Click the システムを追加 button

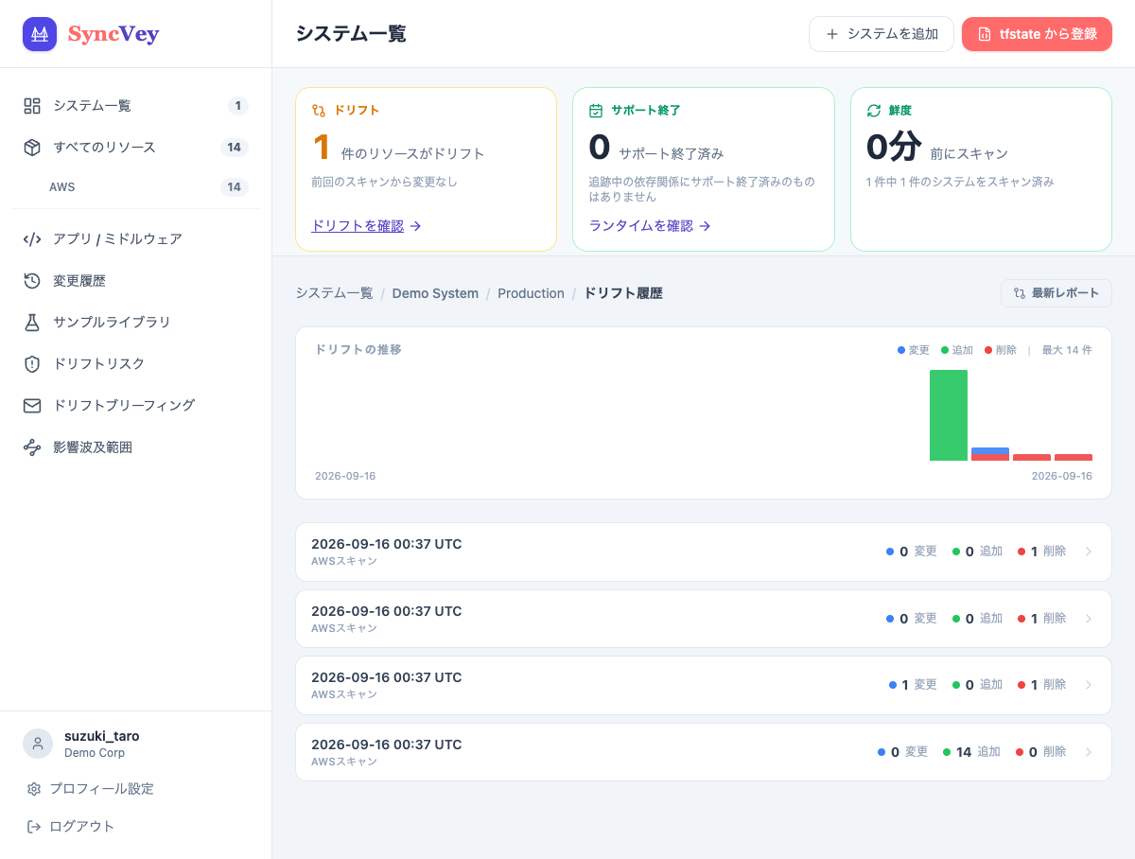pos(882,34)
